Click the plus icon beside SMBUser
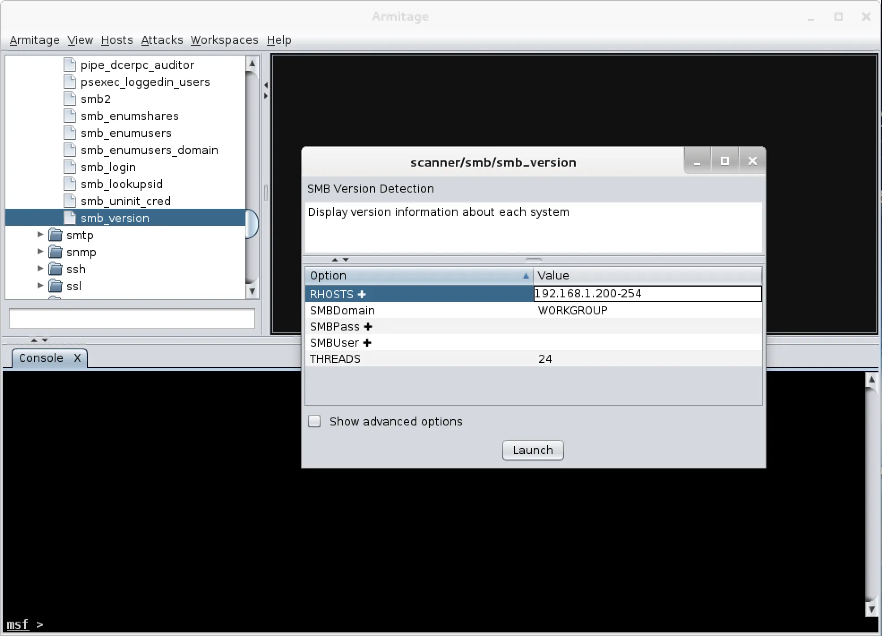The image size is (882, 636). click(x=367, y=343)
